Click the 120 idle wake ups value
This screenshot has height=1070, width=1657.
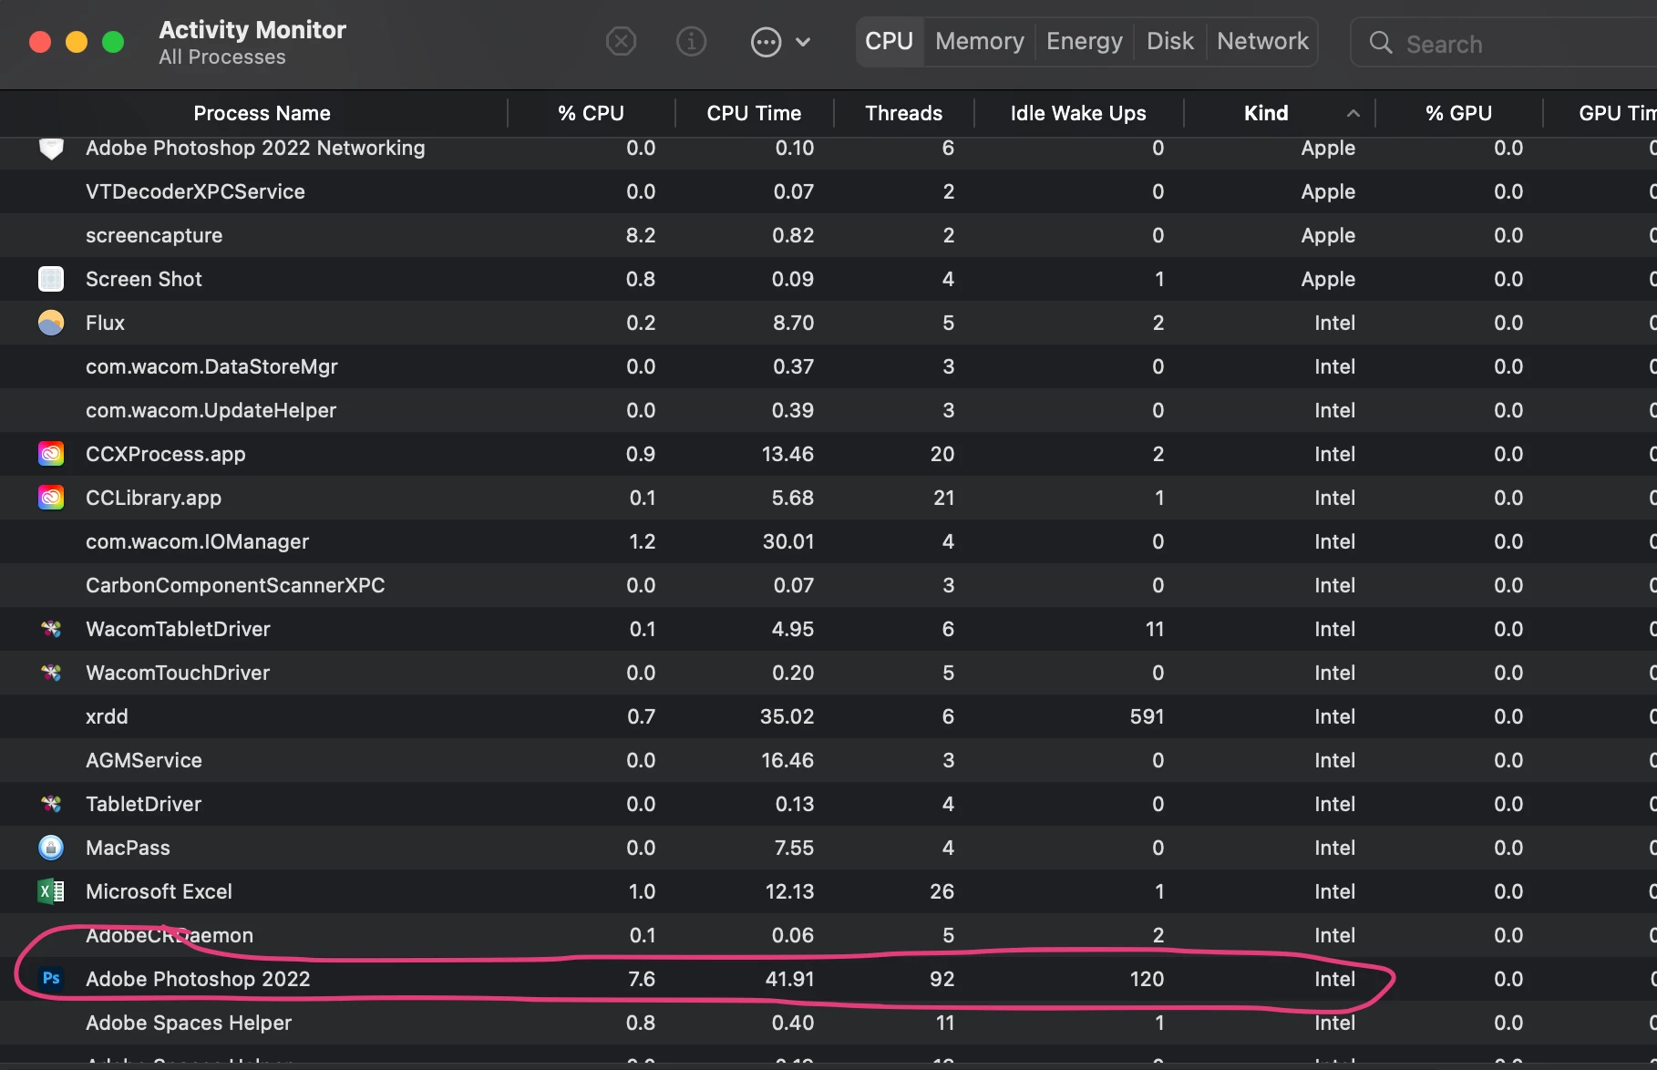1147,979
